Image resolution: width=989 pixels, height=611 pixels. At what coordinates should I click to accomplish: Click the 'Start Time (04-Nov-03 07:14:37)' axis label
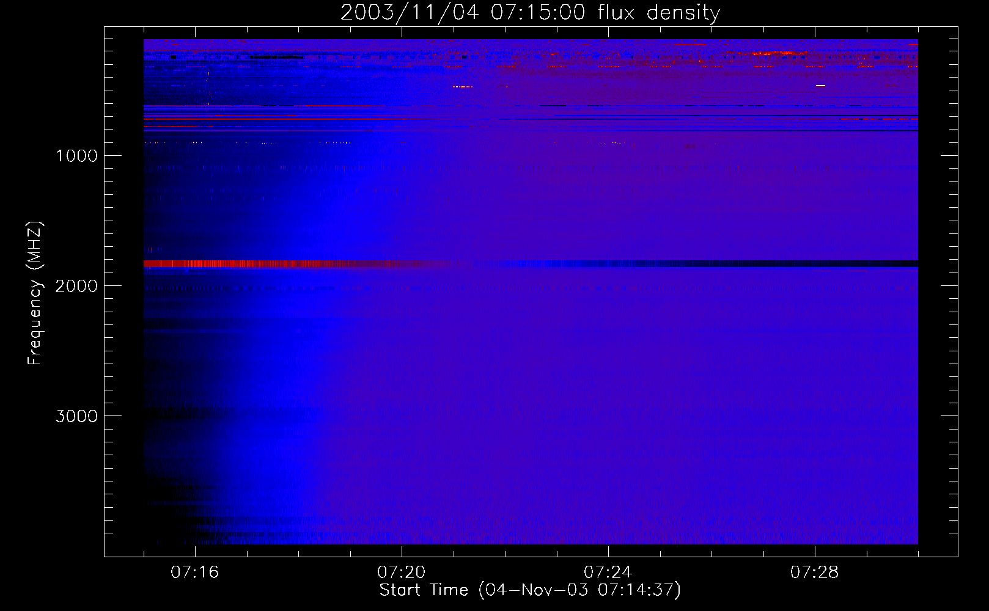pyautogui.click(x=530, y=590)
